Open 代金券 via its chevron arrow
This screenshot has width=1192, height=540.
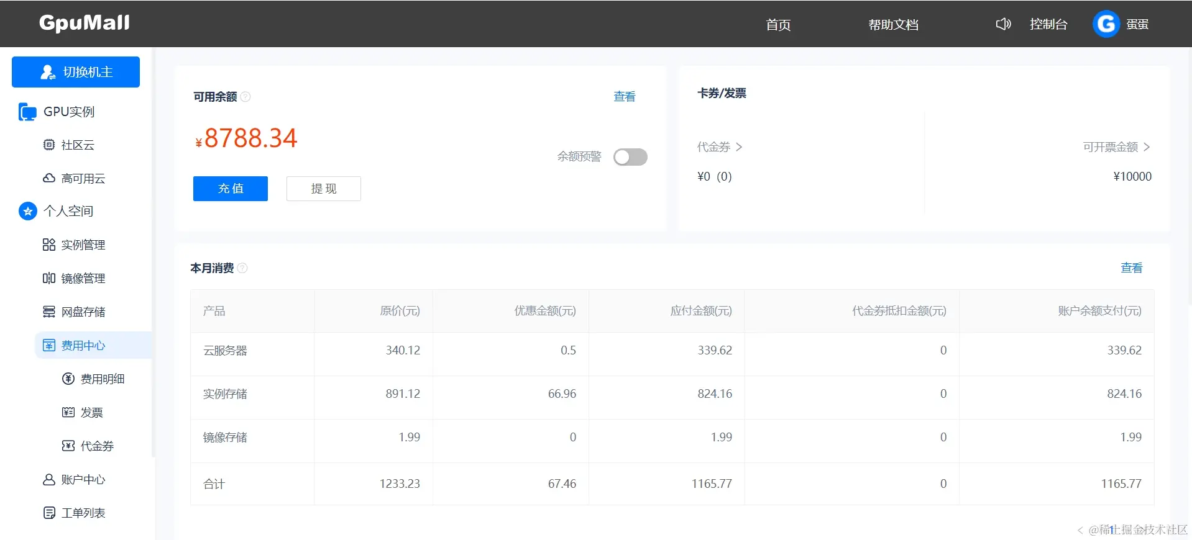tap(739, 147)
